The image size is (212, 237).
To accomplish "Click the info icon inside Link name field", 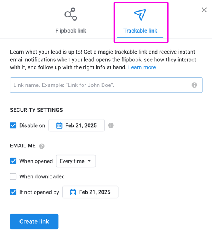I will tap(194, 85).
